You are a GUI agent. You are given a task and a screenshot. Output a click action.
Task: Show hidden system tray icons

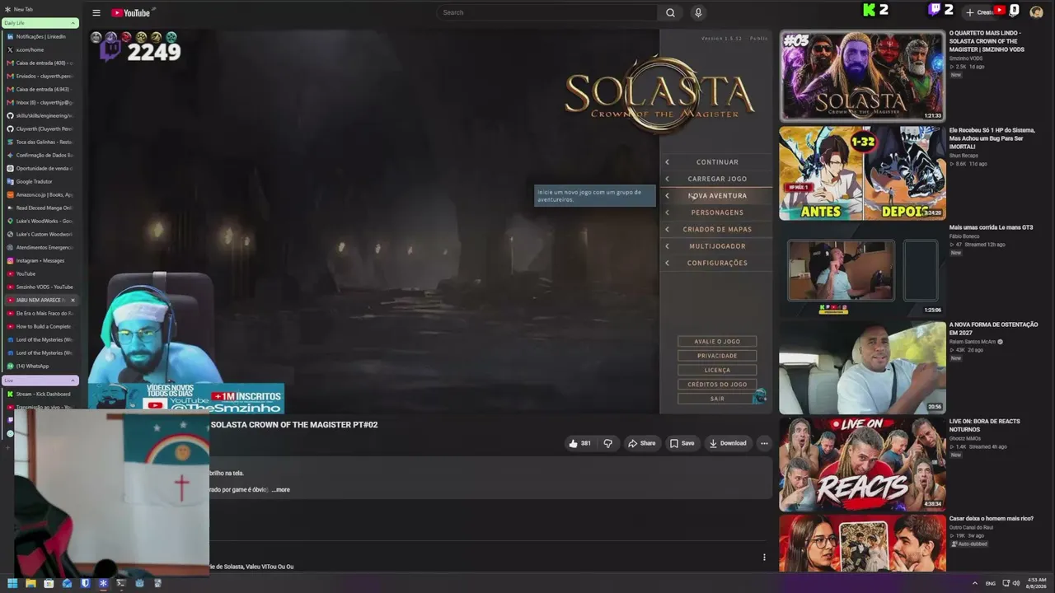975,583
